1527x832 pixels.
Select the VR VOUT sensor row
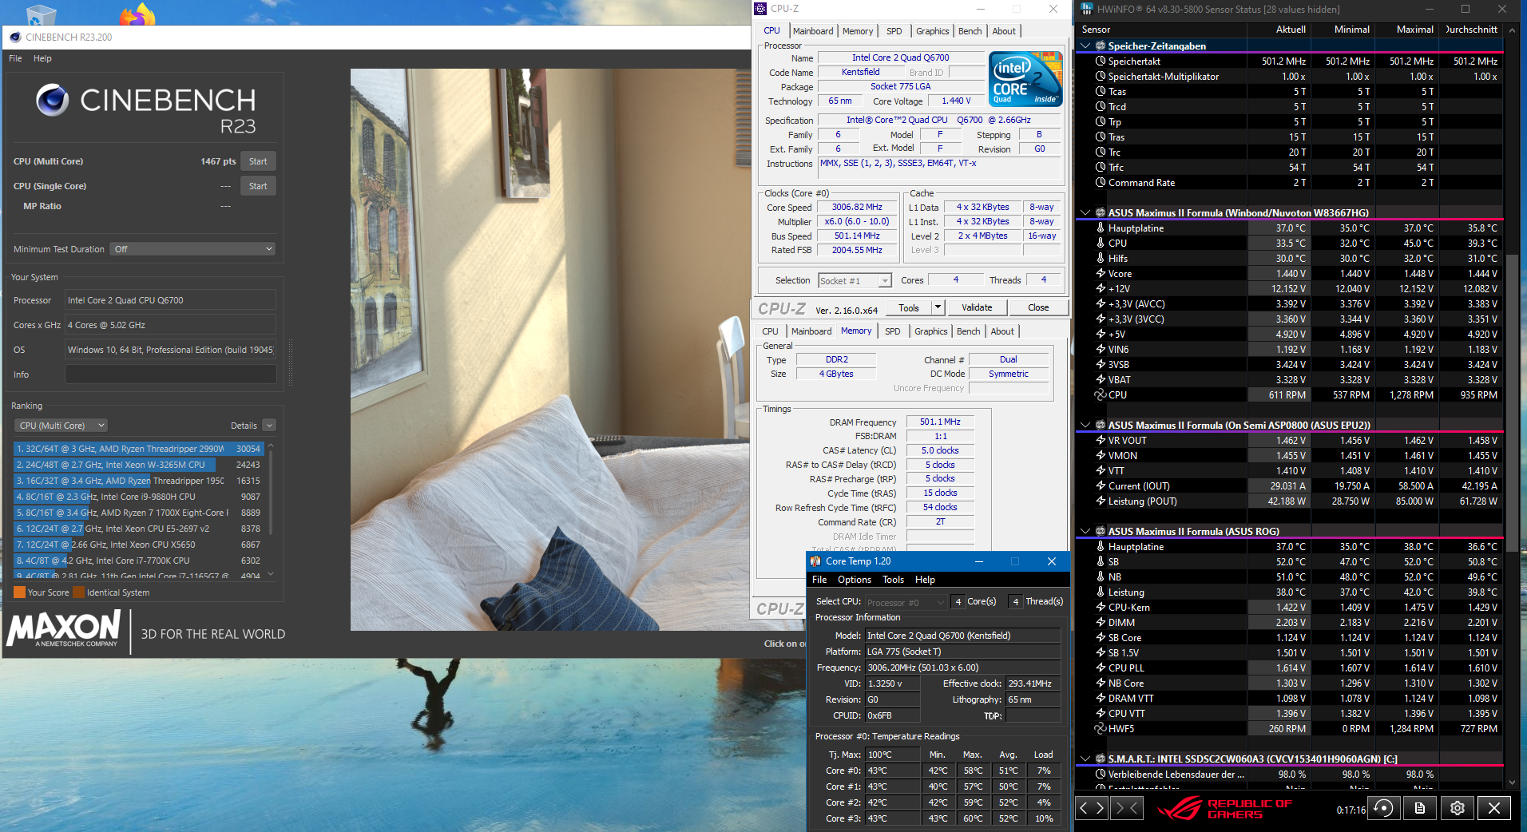tap(1289, 441)
